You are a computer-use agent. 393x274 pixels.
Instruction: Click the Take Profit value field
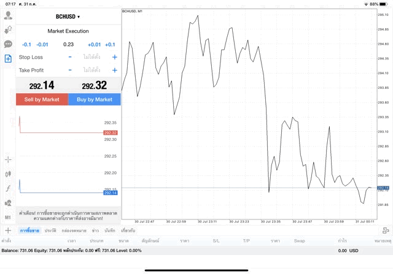coord(92,70)
